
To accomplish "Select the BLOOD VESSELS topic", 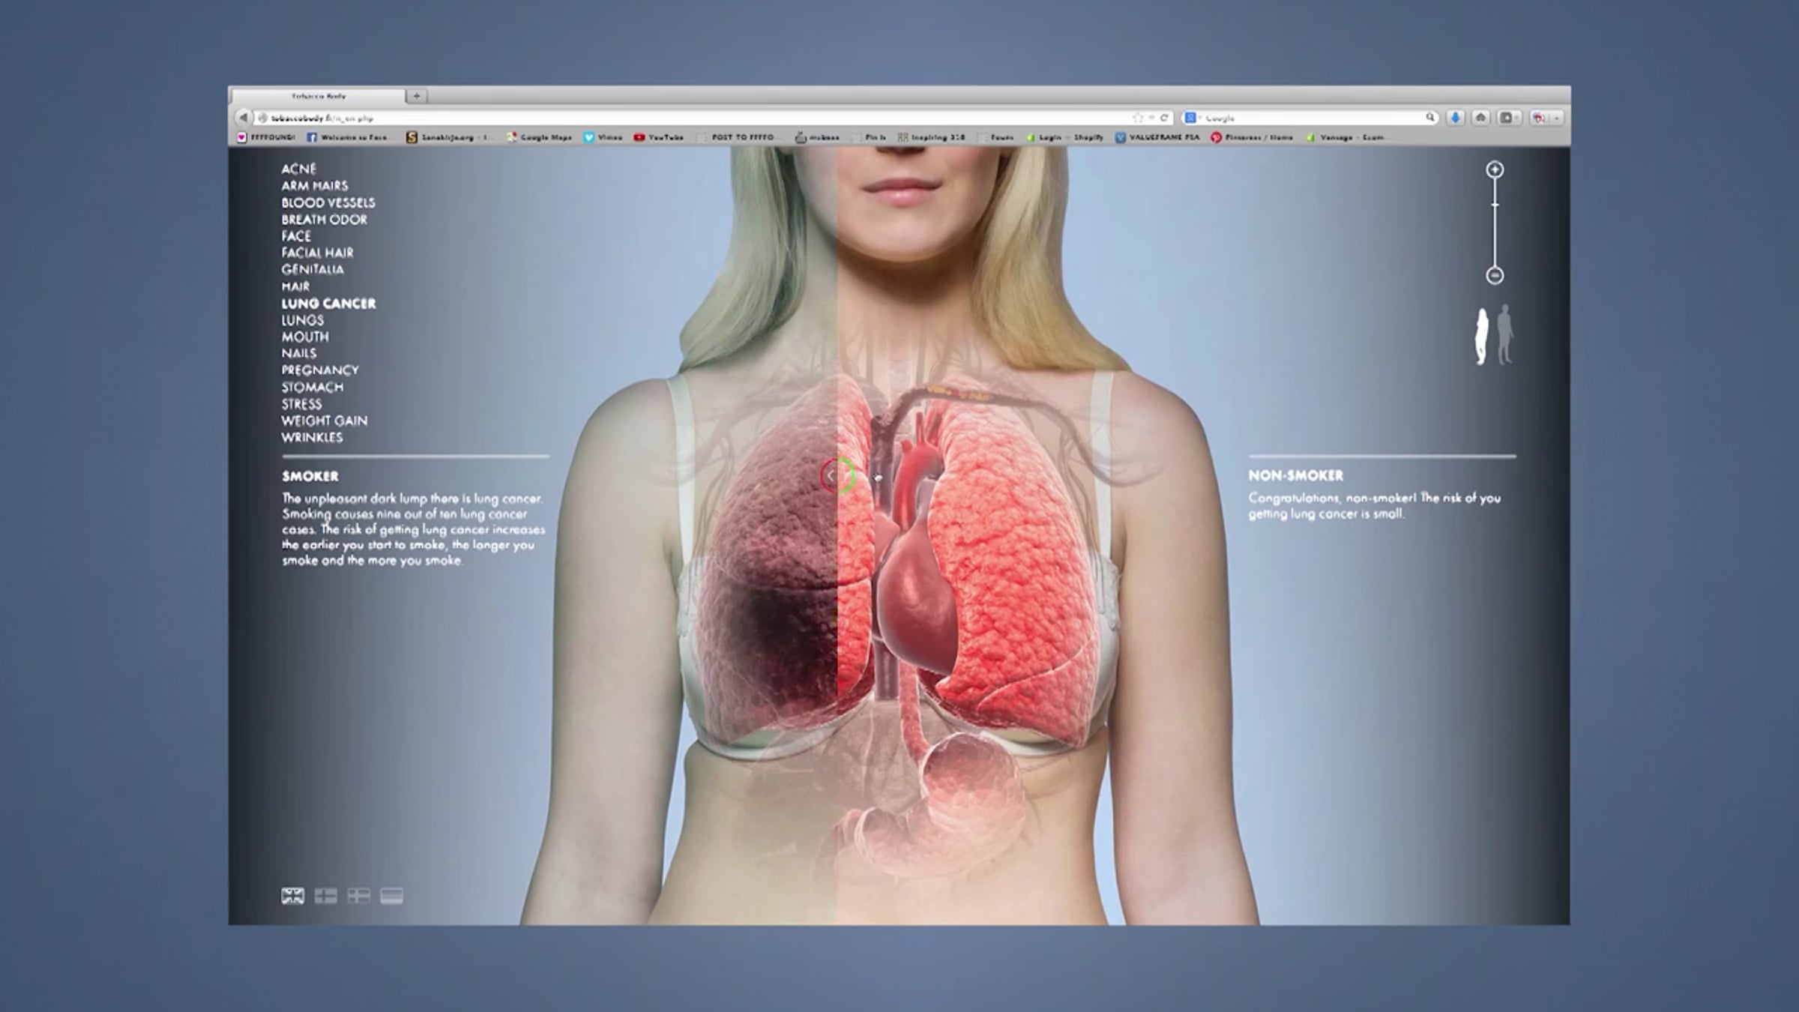I will [x=328, y=203].
